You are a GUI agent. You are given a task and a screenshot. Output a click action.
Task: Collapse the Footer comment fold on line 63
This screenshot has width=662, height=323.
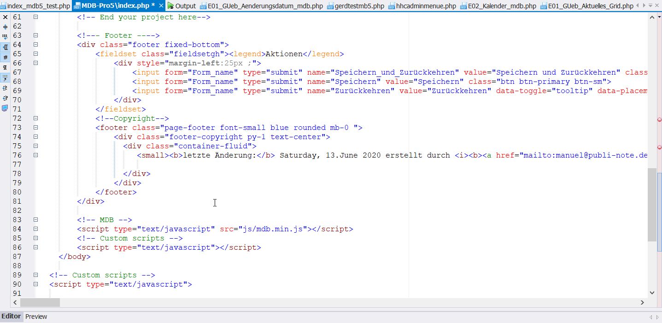coord(35,35)
